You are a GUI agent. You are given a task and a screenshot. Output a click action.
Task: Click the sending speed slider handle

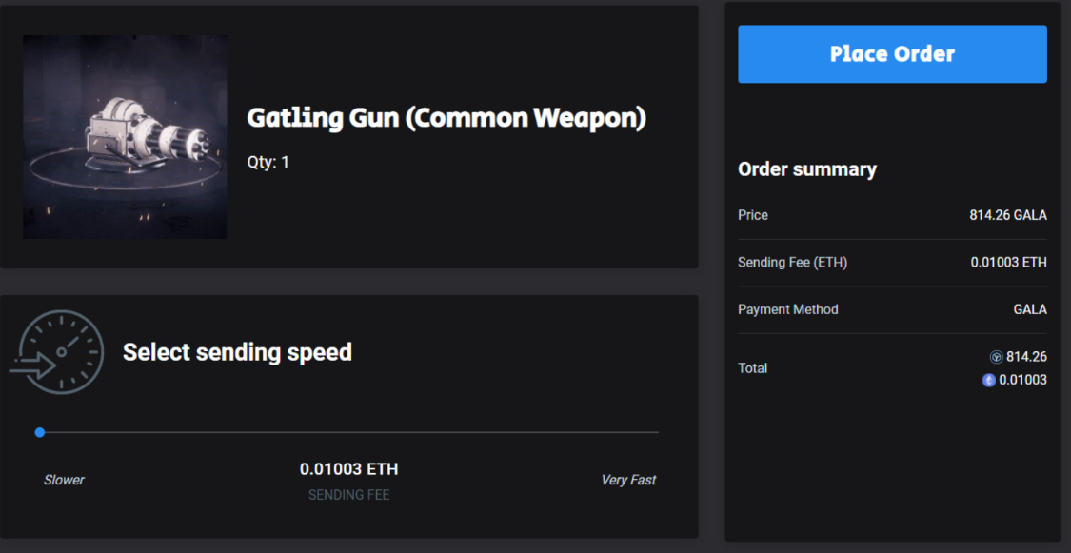point(40,432)
